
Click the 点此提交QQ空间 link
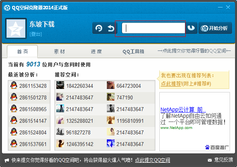click(x=152, y=160)
